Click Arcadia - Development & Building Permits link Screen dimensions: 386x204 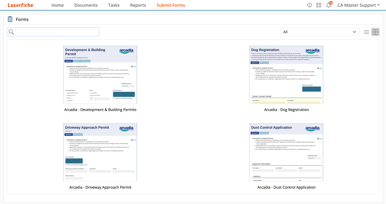(x=100, y=110)
